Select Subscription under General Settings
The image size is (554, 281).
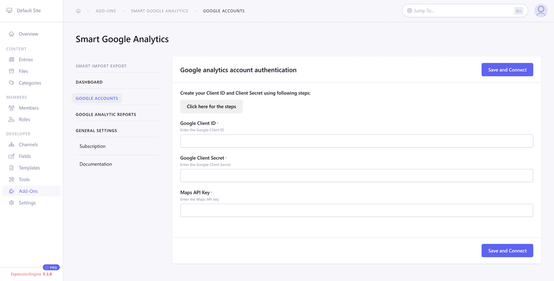tap(92, 146)
